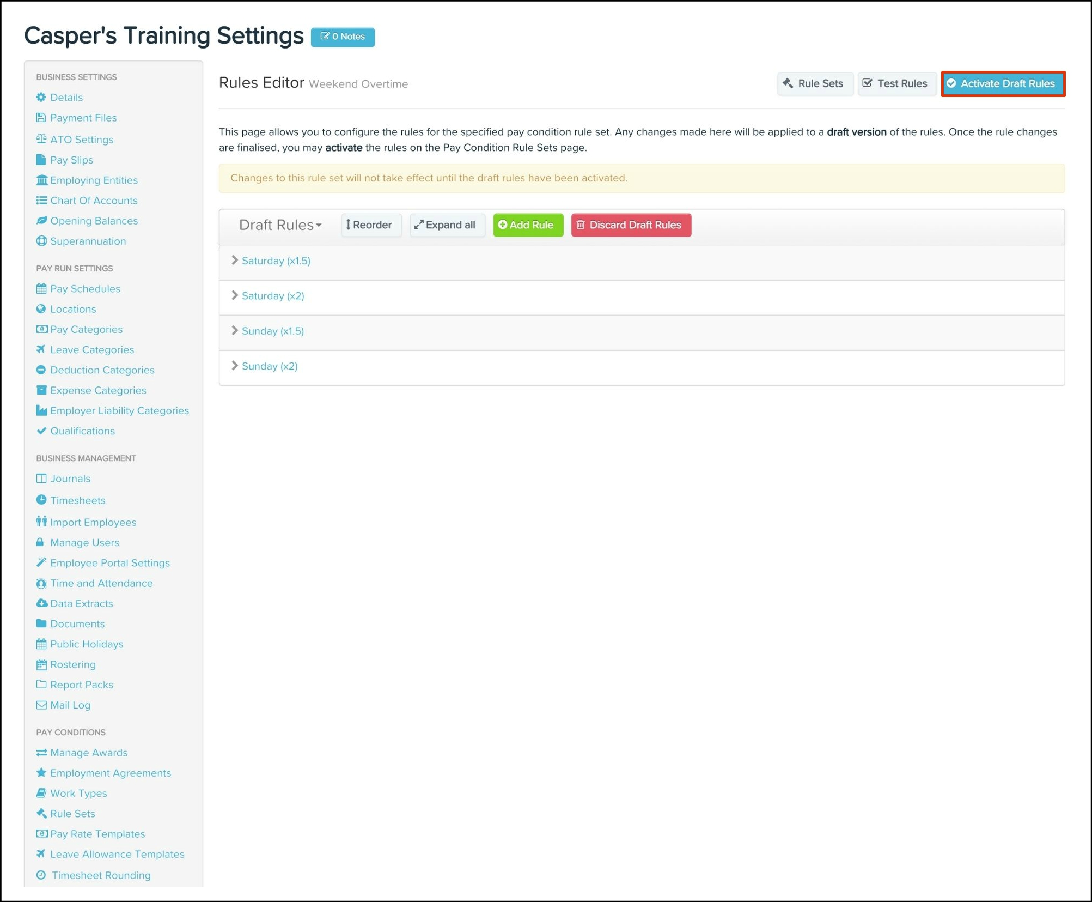Click the Timesheets clock icon

click(41, 500)
